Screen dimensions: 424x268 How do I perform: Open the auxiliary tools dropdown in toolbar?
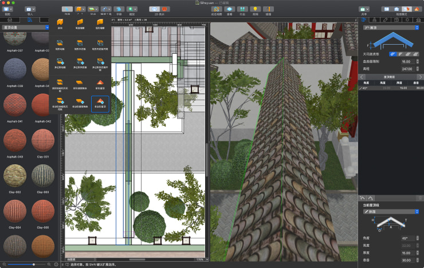[x=106, y=9]
